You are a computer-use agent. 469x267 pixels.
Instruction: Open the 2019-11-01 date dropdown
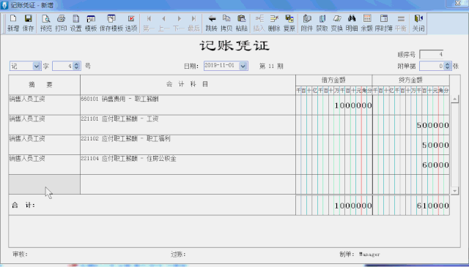point(243,66)
